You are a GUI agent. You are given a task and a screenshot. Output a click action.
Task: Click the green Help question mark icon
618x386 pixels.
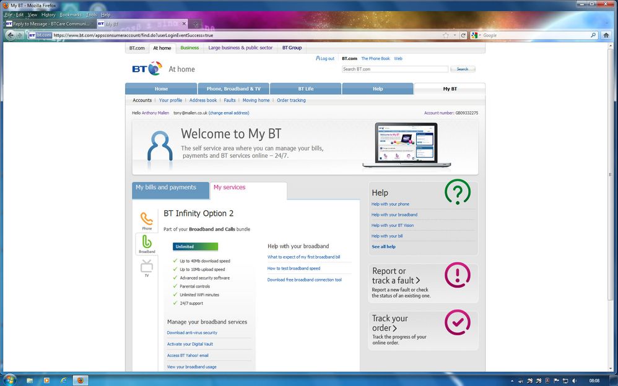[x=458, y=192]
